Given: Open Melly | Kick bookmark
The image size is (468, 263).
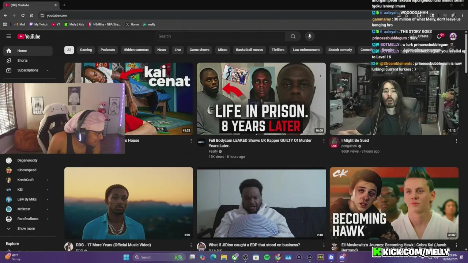Looking at the screenshot, I should point(74,24).
